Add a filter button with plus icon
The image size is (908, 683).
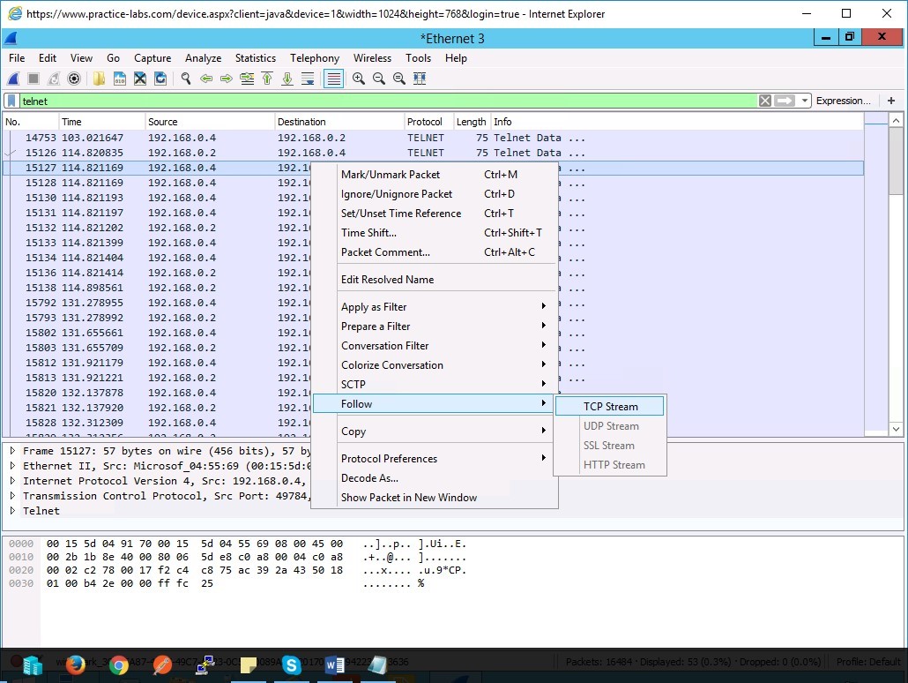(891, 101)
